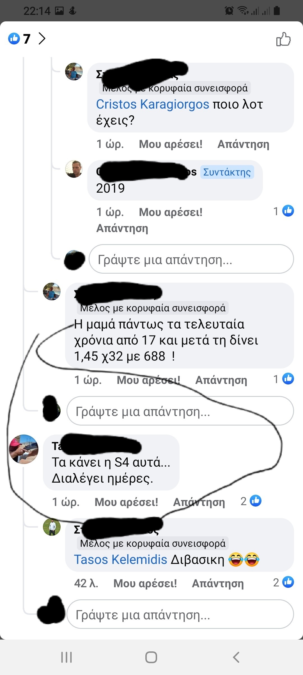This screenshot has height=675, width=303.
Task: Open Tasos Kelemidis mention link
Action: pyautogui.click(x=121, y=559)
